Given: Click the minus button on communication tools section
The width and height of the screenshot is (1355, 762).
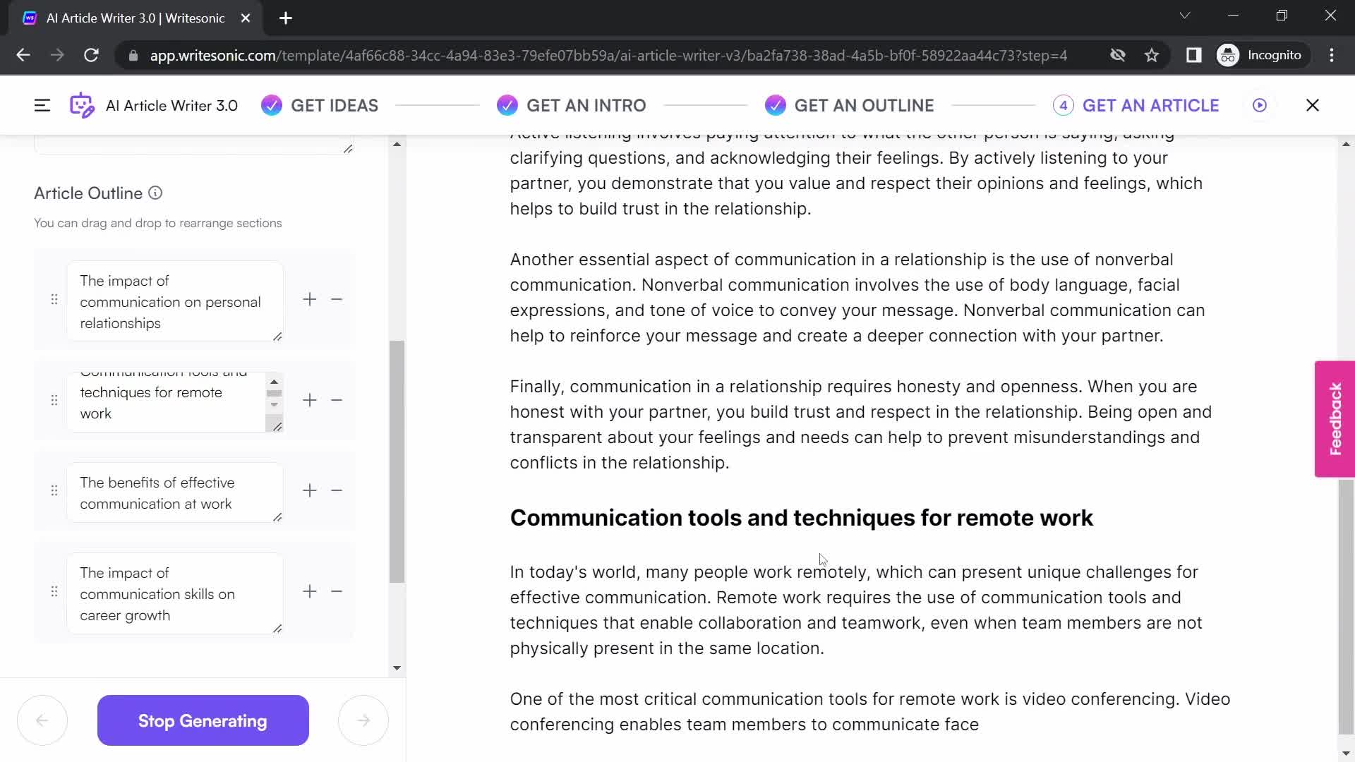Looking at the screenshot, I should (336, 400).
